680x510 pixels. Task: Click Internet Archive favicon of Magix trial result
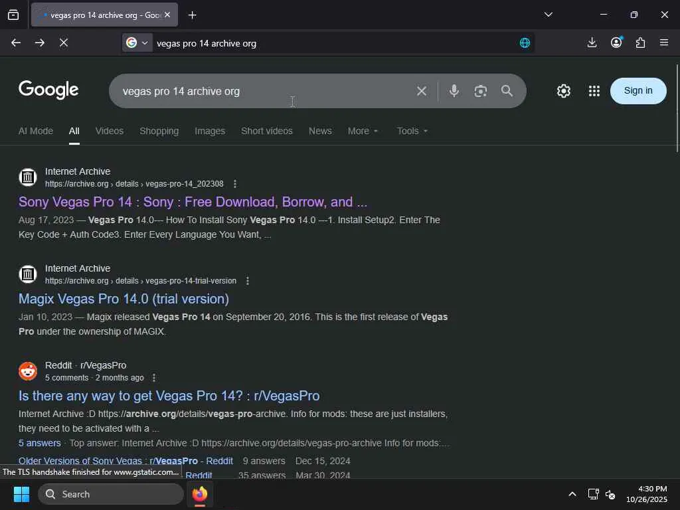point(28,274)
